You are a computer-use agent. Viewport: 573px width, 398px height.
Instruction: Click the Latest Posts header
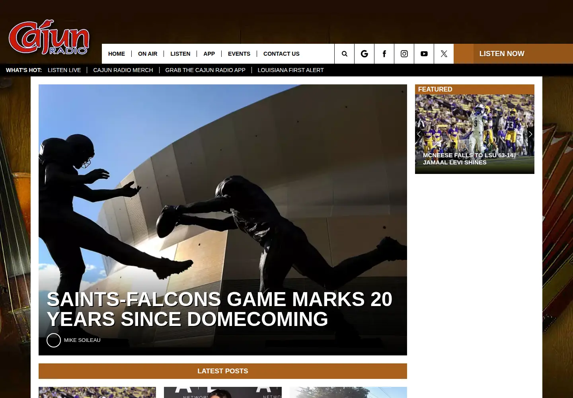click(x=223, y=371)
